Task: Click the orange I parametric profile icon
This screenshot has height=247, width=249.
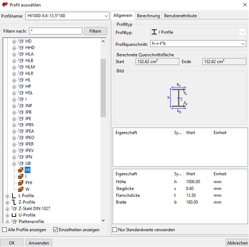Action: [x=21, y=176]
